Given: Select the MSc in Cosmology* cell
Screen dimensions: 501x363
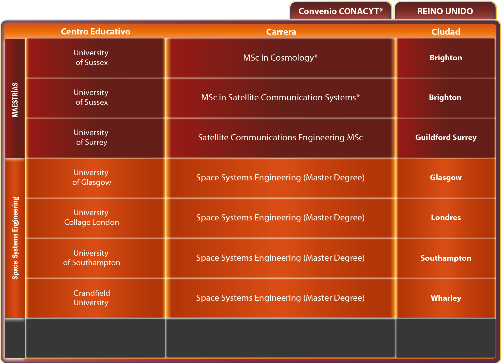Looking at the screenshot, I should (281, 58).
